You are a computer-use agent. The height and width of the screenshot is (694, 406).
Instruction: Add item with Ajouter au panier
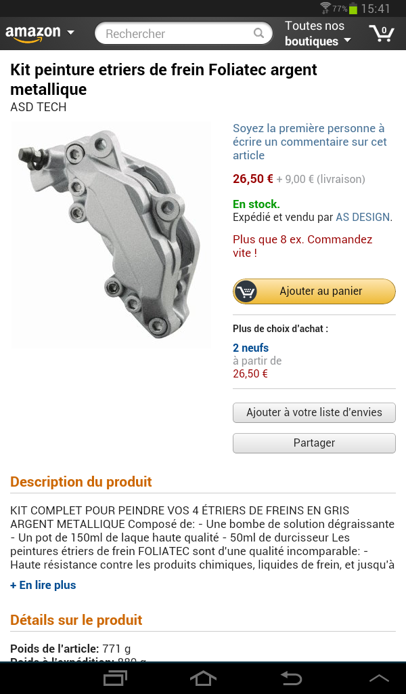tap(314, 291)
